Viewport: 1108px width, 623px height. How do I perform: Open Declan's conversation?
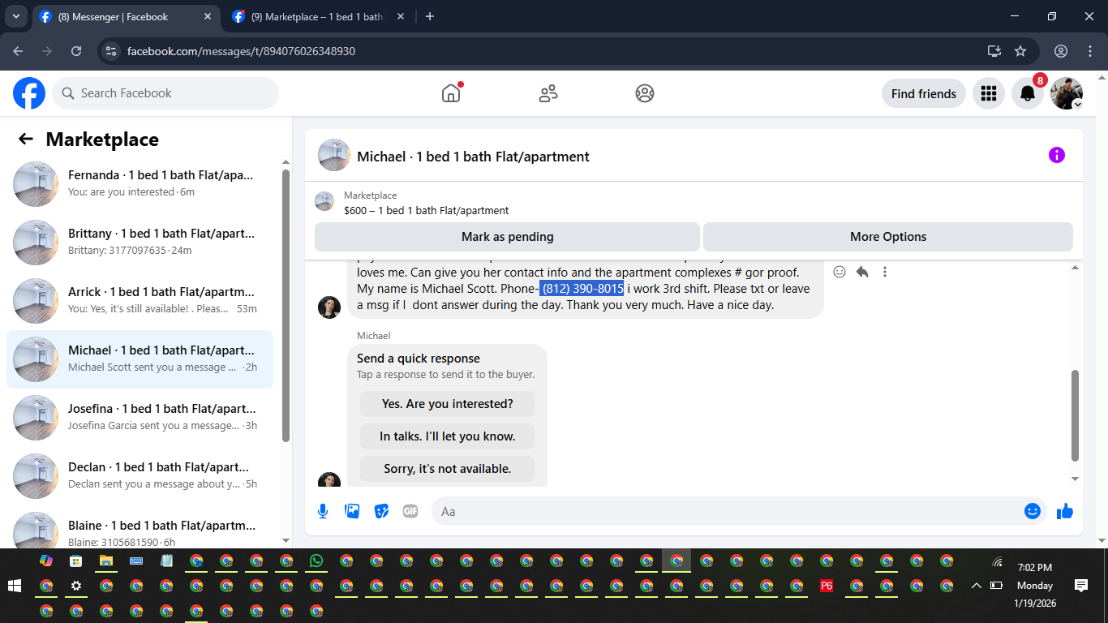[x=140, y=475]
